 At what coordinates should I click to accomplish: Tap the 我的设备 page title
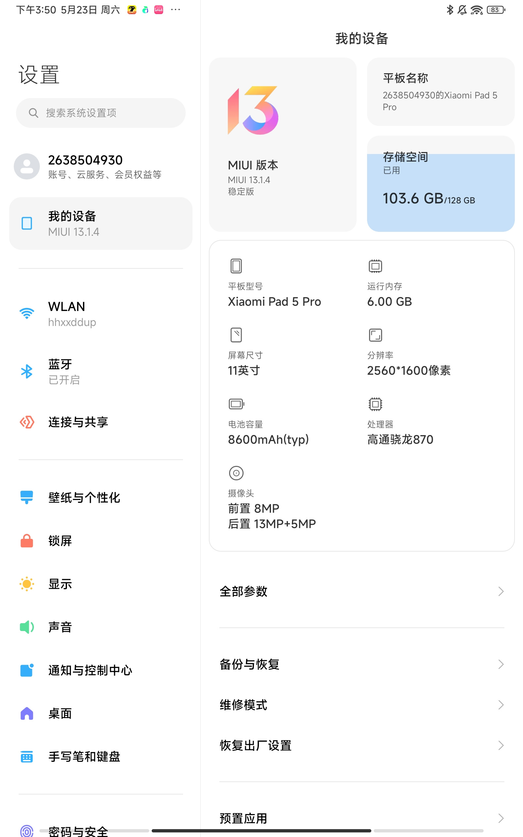click(x=362, y=38)
